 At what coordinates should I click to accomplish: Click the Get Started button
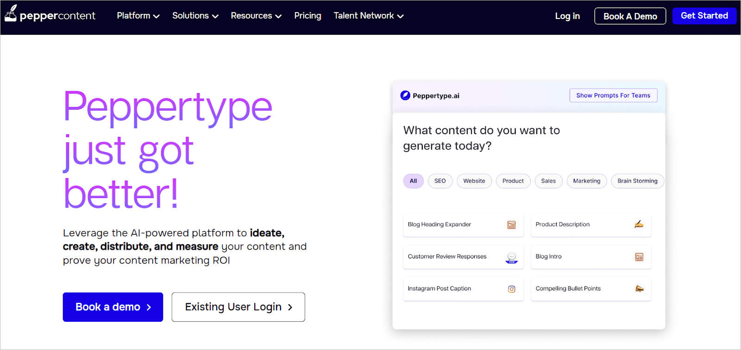tap(704, 16)
